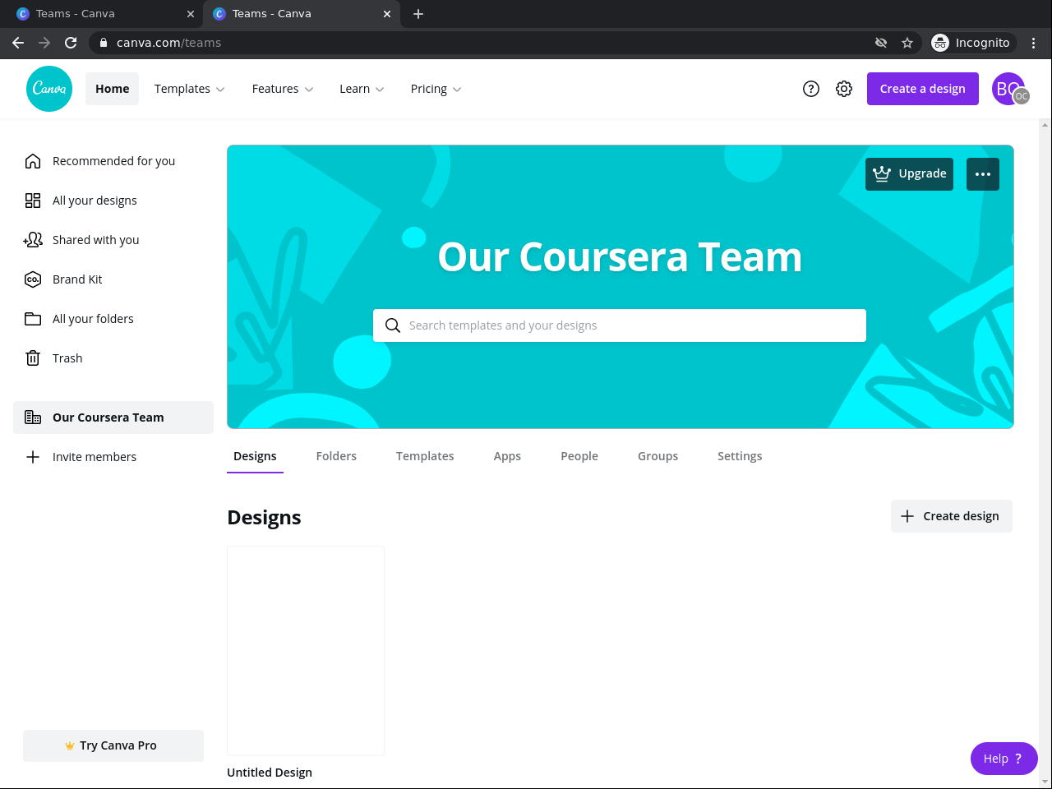Image resolution: width=1052 pixels, height=789 pixels.
Task: Switch to the Folders tab
Action: point(336,456)
